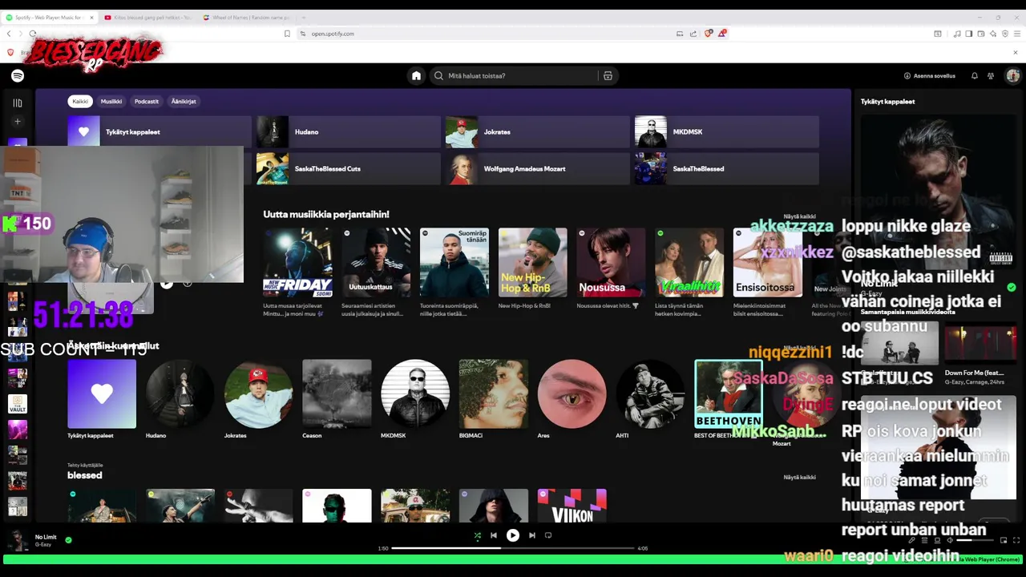1026x577 pixels.
Task: Click now-playing album art thumbnail in player
Action: click(x=18, y=540)
